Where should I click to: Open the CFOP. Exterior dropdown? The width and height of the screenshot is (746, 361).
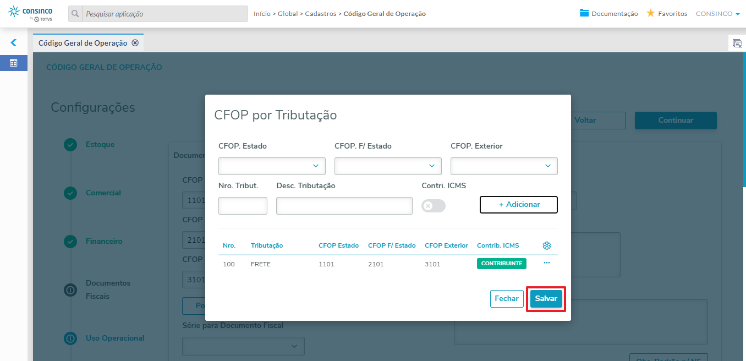pyautogui.click(x=504, y=166)
